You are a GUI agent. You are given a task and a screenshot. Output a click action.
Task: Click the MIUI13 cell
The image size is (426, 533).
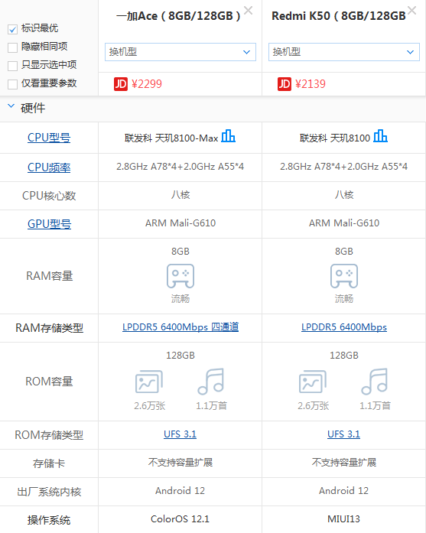point(343,519)
